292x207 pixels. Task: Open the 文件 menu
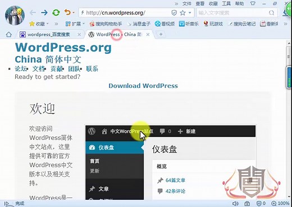coord(186,3)
